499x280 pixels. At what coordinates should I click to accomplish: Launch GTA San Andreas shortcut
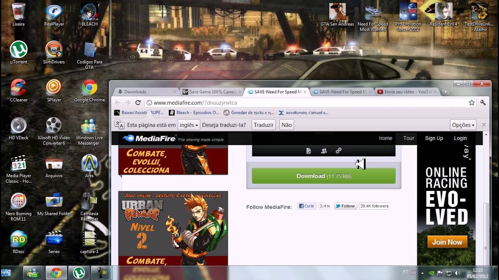point(337,15)
